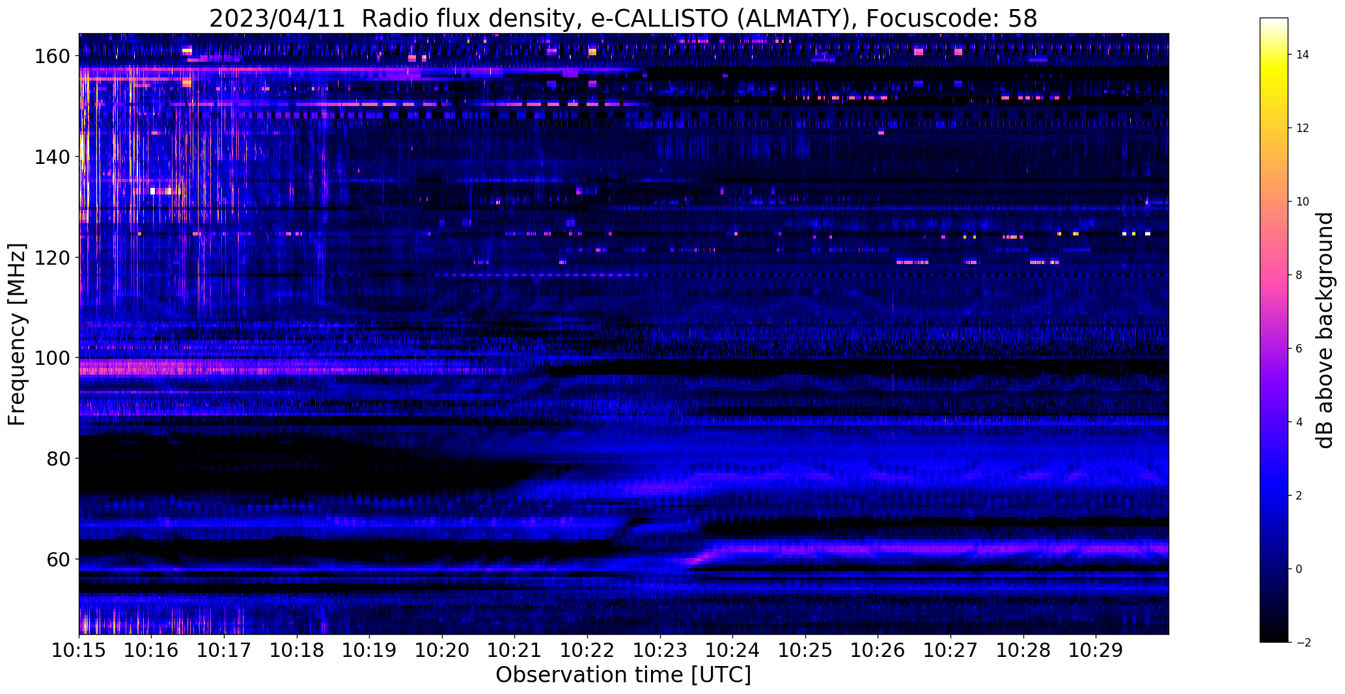Click the 10:17 time tick label
Image resolution: width=1345 pixels, height=694 pixels.
tap(224, 650)
